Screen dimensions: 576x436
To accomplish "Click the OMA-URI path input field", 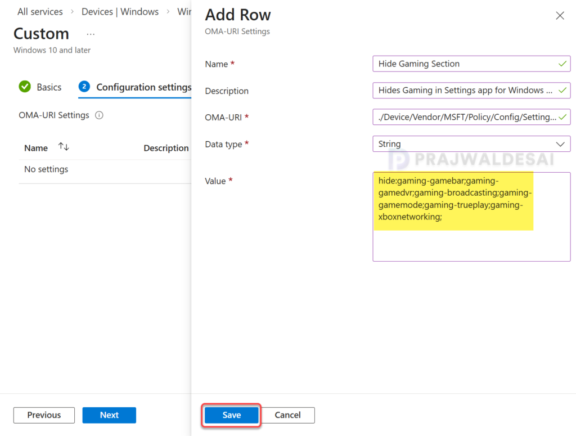I will point(471,117).
